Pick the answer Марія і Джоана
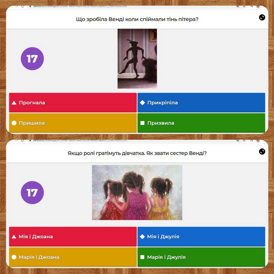The height and width of the screenshot is (274, 274). 73,257
